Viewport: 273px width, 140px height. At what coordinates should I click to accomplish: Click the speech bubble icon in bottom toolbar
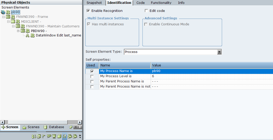(49, 136)
